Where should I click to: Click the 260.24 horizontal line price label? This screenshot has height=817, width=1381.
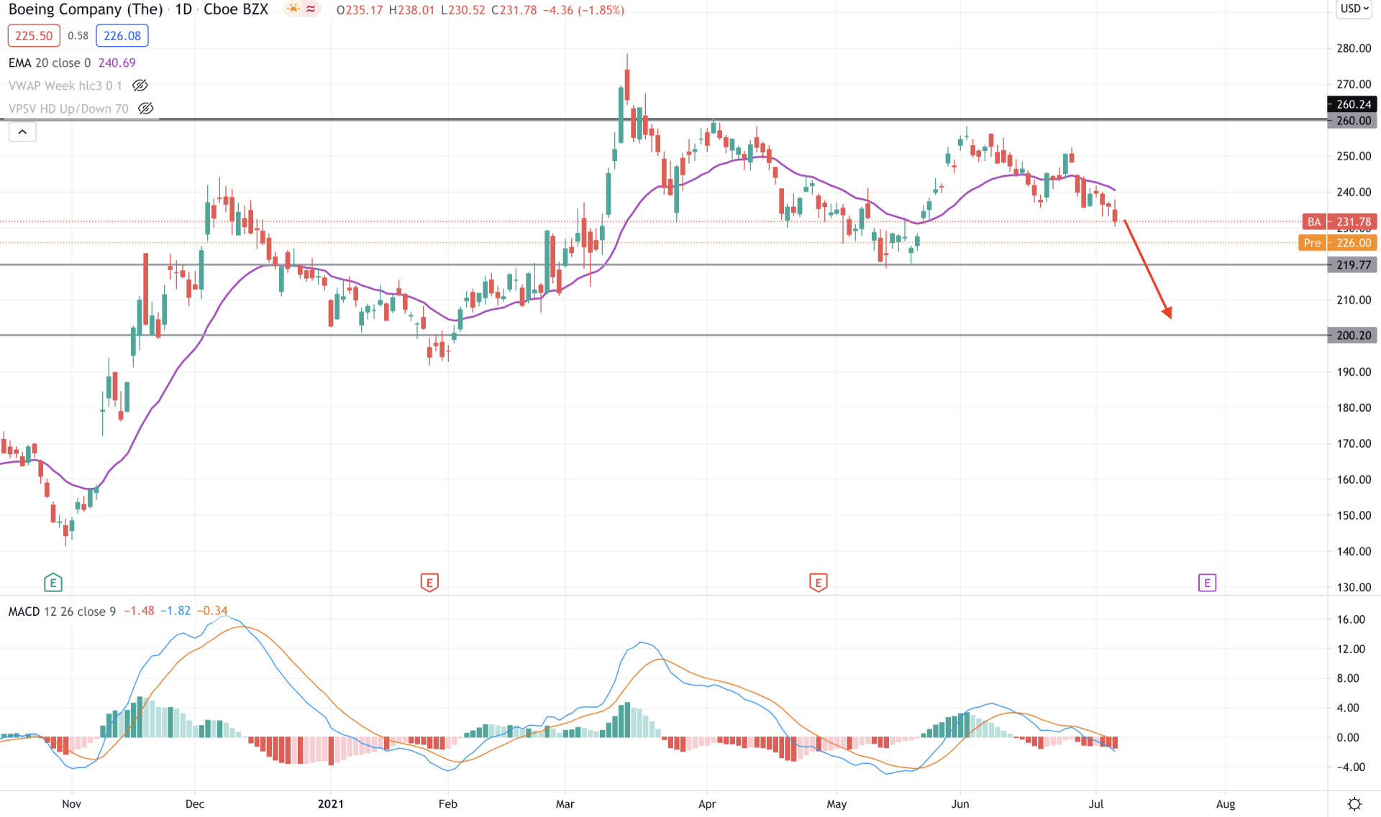[x=1352, y=104]
